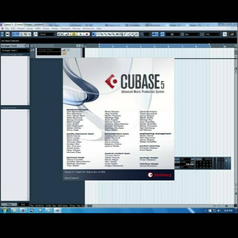The image size is (238, 238).
Task: Click round icon beside Arranger Track header
Action: click(x=27, y=46)
